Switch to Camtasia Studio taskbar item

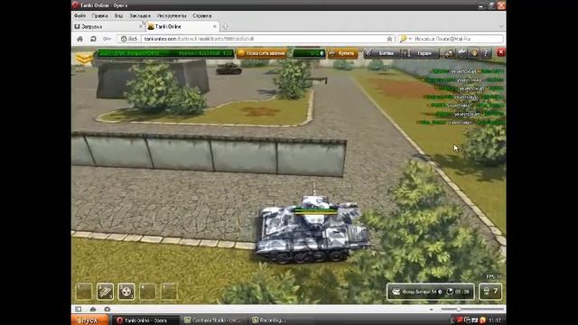pos(213,320)
